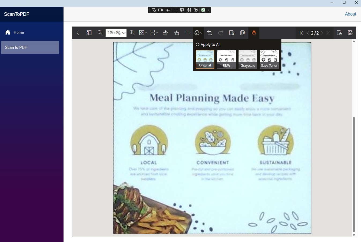This screenshot has width=361, height=242.
Task: Click the zoom out magnifier icon
Action: tap(100, 33)
